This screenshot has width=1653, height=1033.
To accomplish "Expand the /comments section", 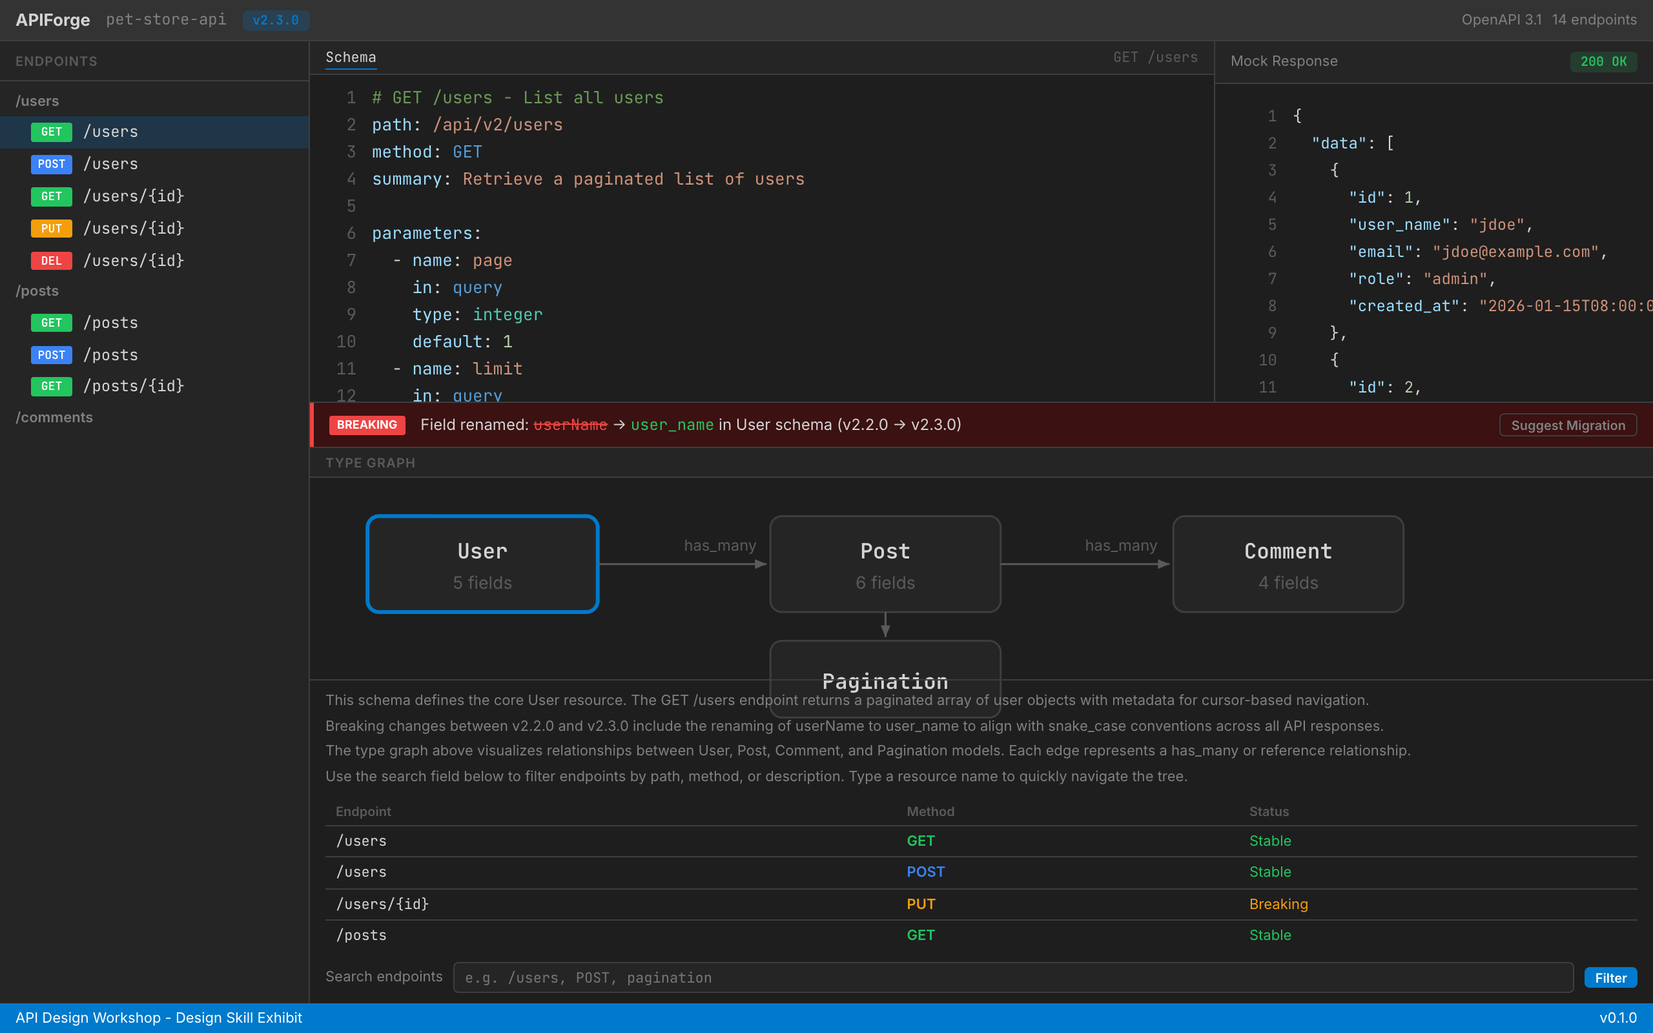I will (55, 417).
